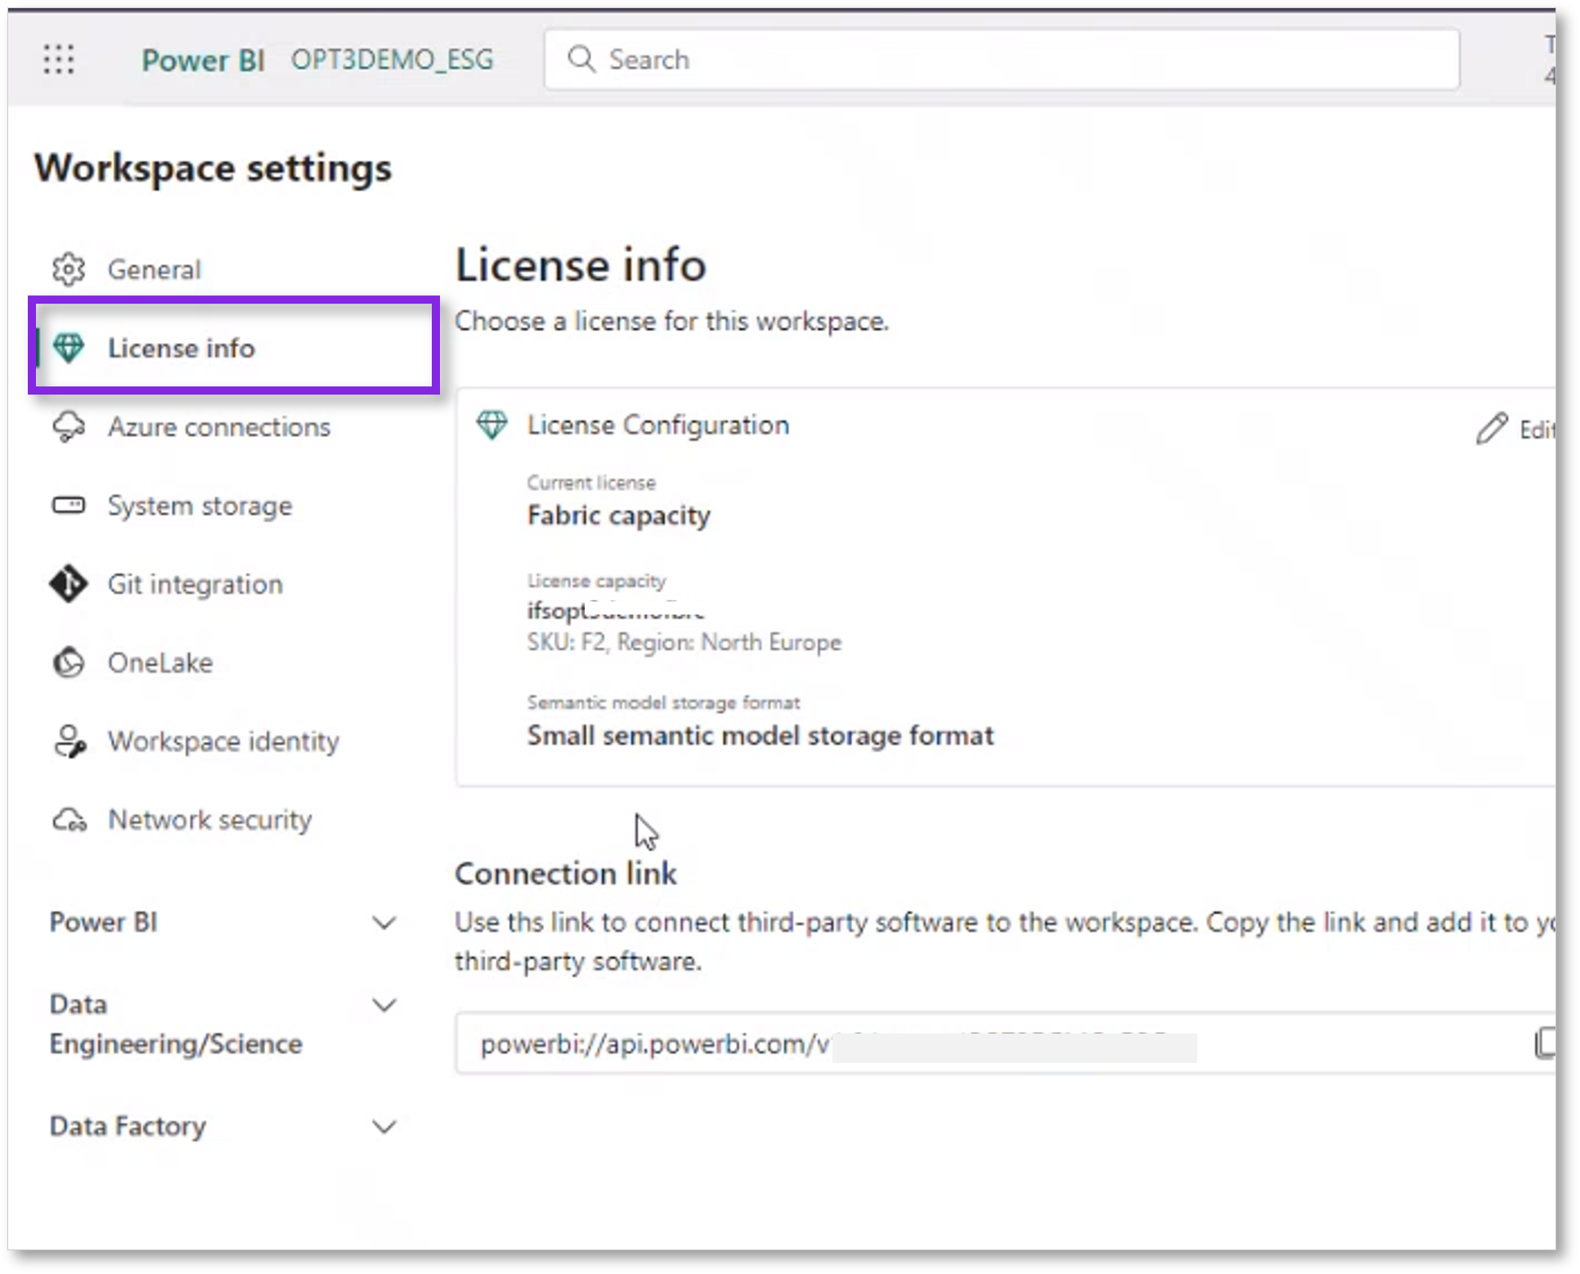The width and height of the screenshot is (1580, 1274).
Task: Click the Data Factory section label
Action: pos(128,1126)
